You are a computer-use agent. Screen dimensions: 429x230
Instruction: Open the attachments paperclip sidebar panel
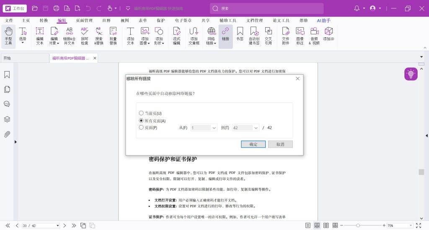click(x=7, y=134)
